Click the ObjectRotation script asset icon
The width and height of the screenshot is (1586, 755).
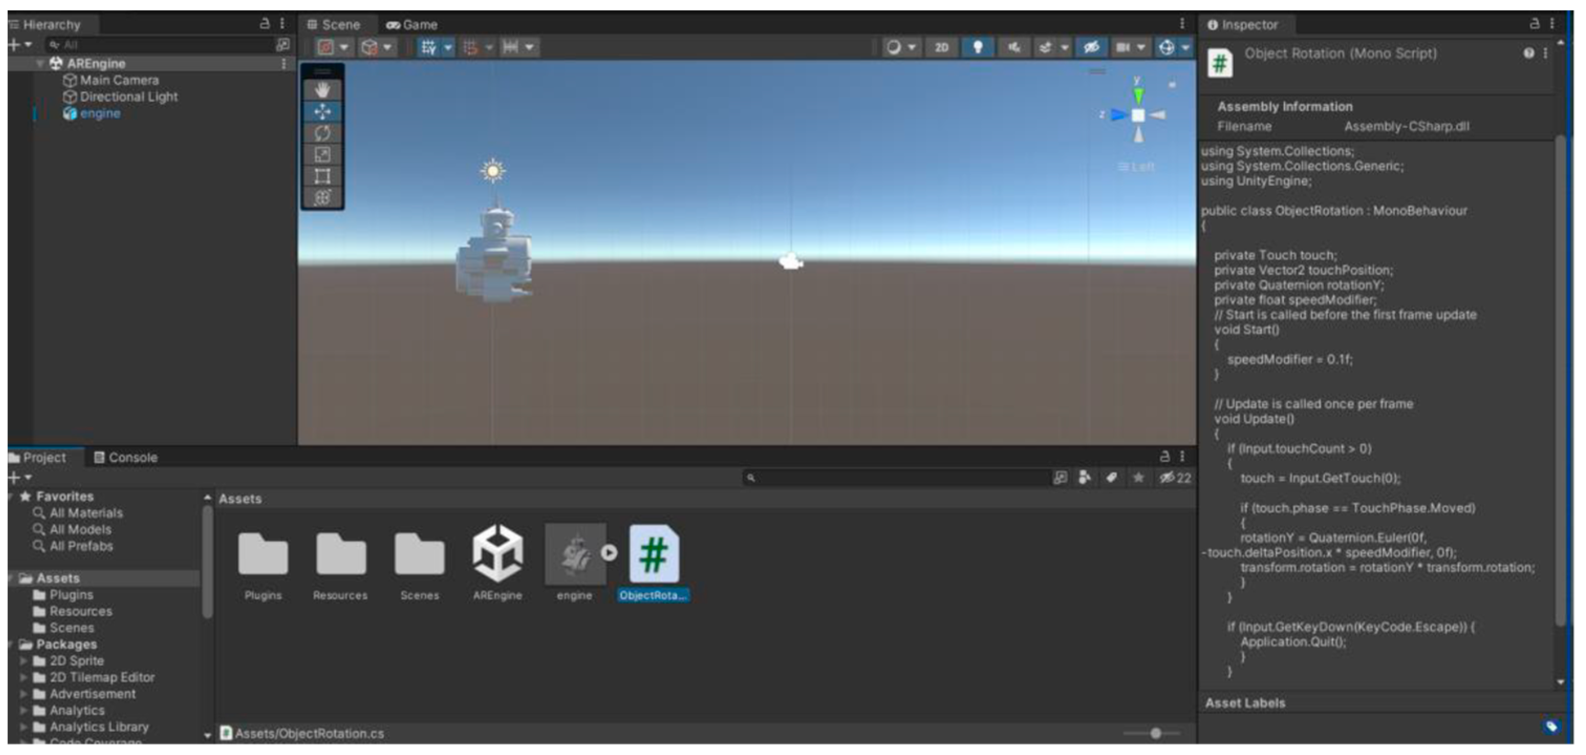click(653, 554)
